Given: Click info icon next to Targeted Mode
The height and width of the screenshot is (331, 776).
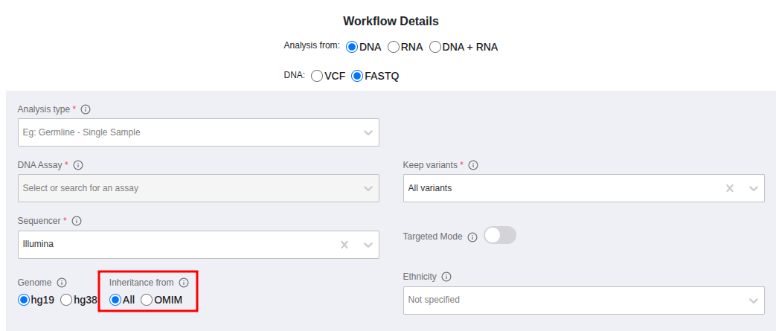Looking at the screenshot, I should (x=472, y=237).
